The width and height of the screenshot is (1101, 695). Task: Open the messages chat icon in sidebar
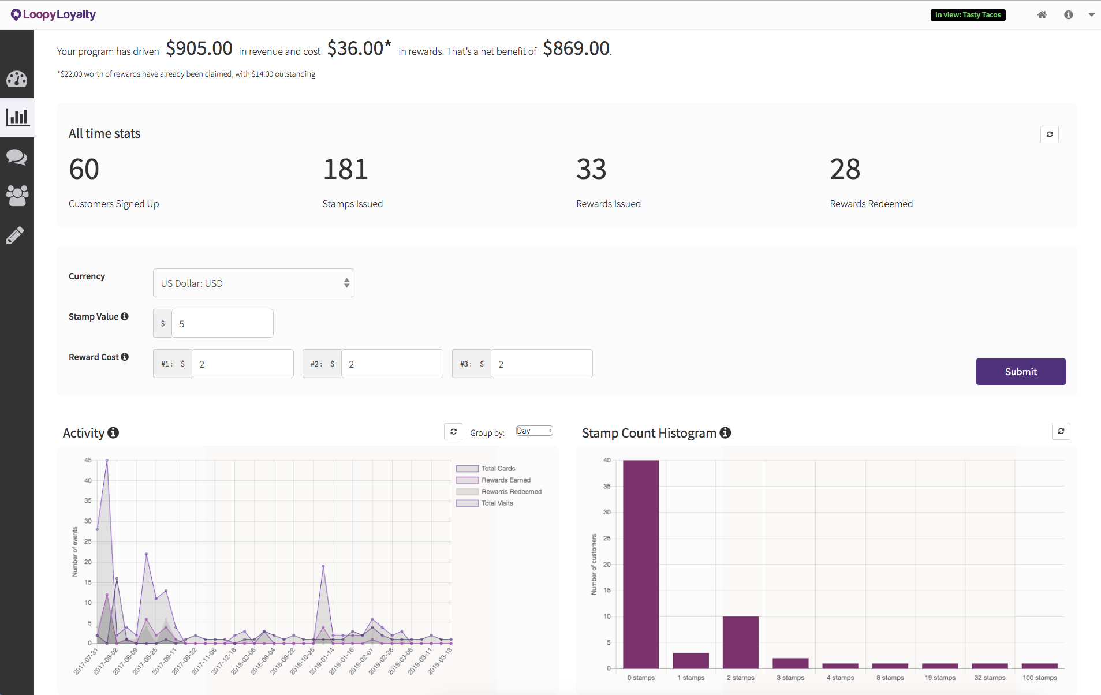pos(17,157)
